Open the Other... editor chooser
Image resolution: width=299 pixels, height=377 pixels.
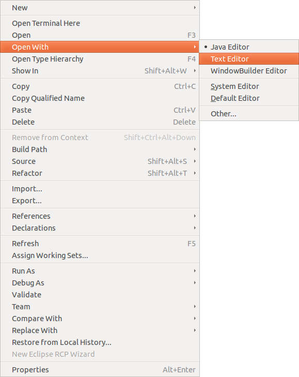249,114
